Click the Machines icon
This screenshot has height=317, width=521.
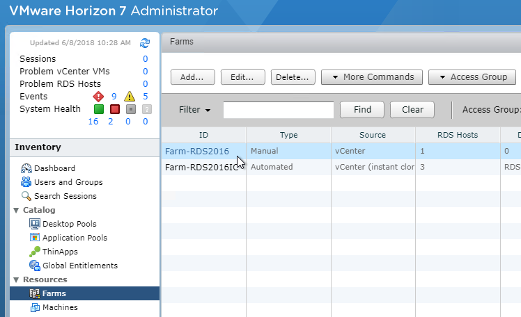35,307
